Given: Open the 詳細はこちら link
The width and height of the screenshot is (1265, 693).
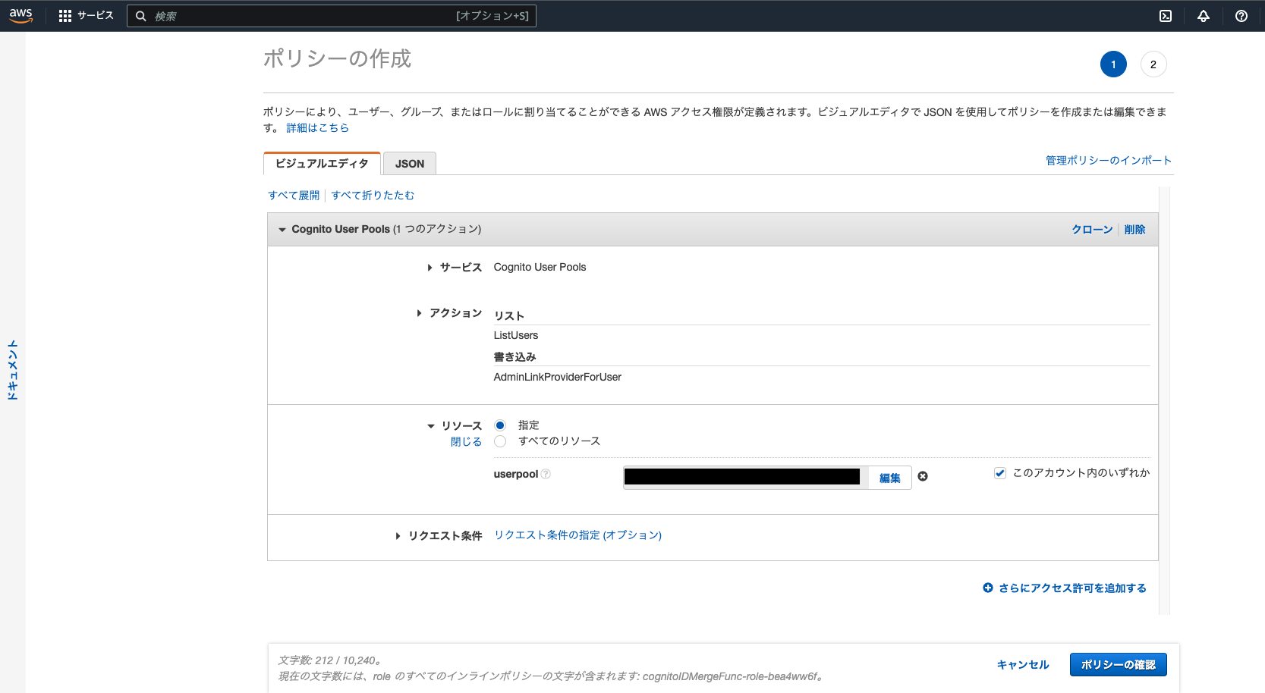Looking at the screenshot, I should [x=318, y=128].
